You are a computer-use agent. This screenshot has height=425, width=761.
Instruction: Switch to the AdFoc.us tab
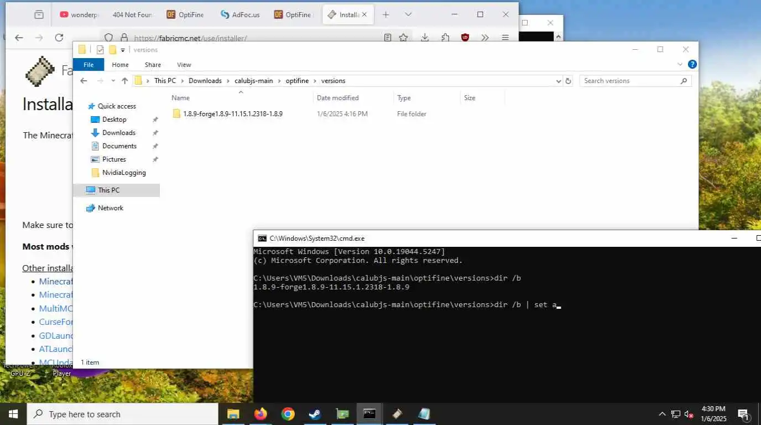(239, 15)
